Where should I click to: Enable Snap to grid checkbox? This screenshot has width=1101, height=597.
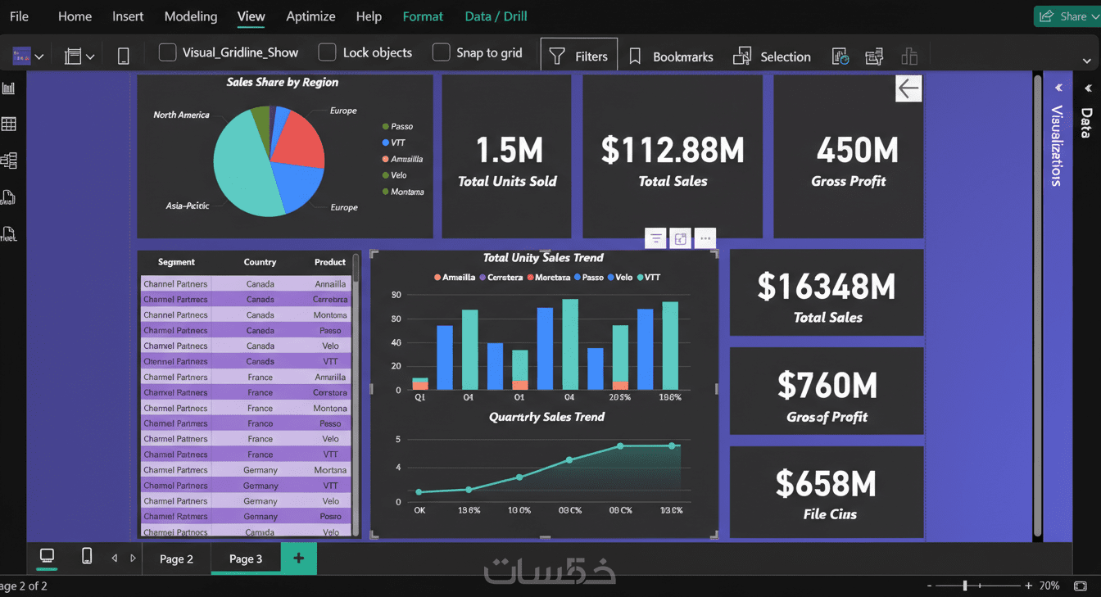(441, 52)
